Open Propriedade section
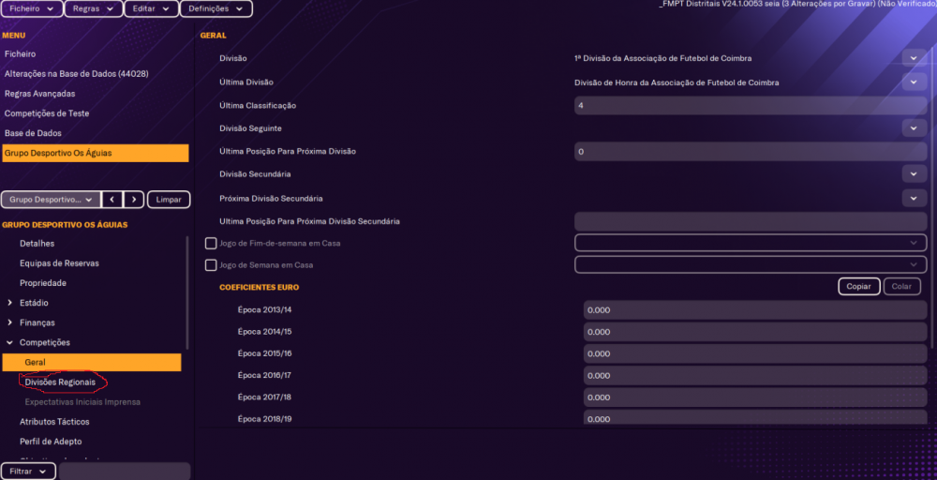 click(43, 283)
